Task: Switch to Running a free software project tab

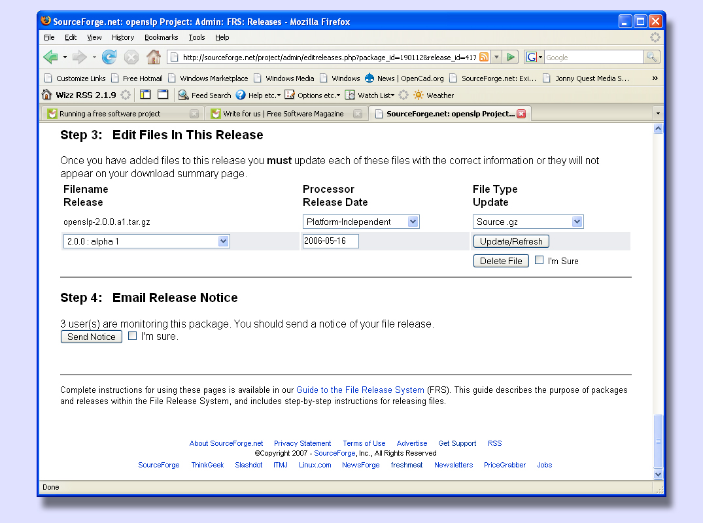Action: [x=122, y=114]
